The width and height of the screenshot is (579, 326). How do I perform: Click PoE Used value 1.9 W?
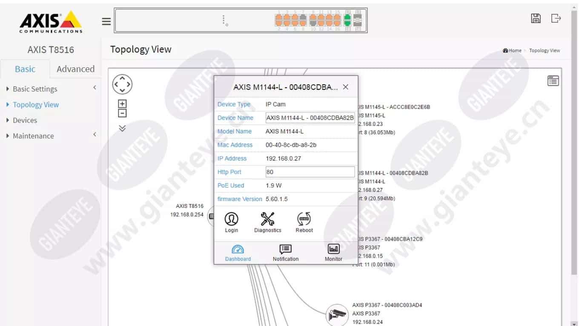(273, 185)
